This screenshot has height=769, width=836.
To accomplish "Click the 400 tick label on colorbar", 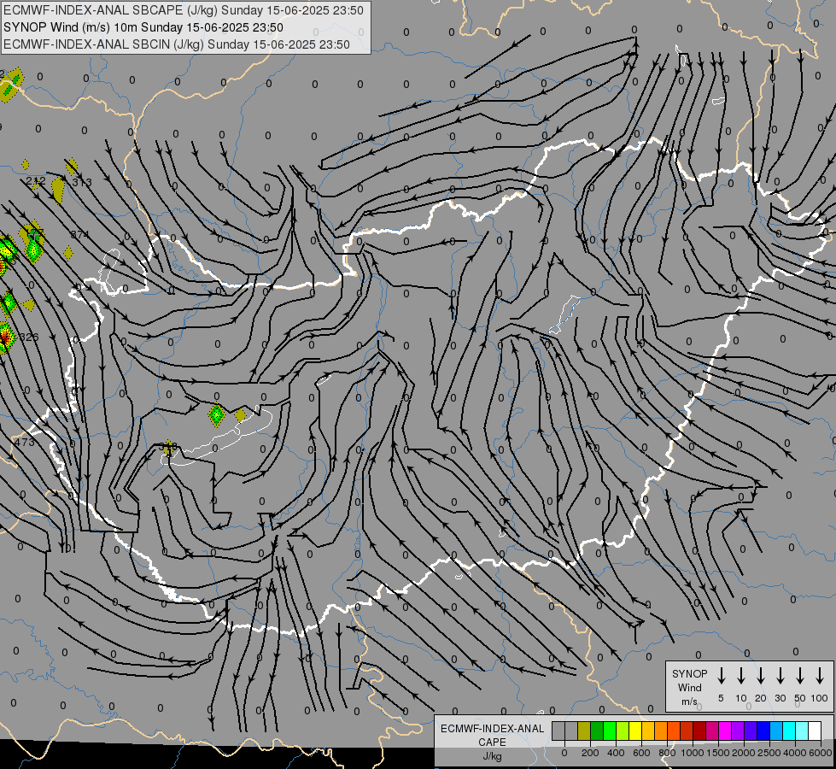I will point(616,753).
